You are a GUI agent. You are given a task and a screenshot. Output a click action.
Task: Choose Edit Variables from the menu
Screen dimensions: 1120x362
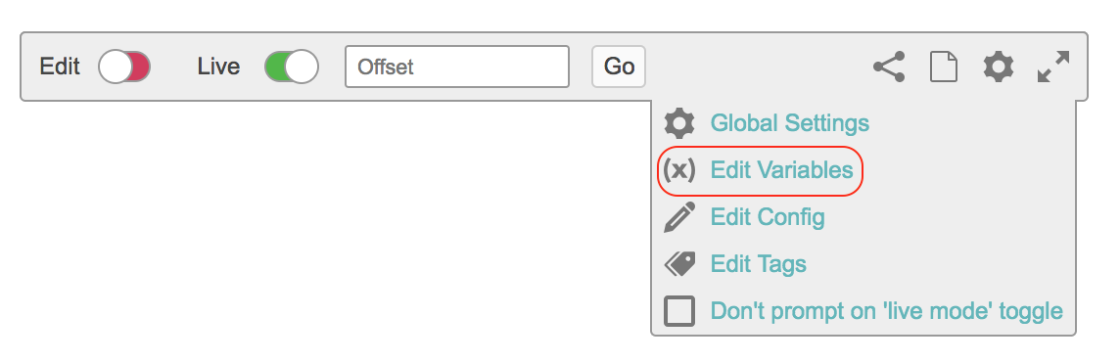781,170
